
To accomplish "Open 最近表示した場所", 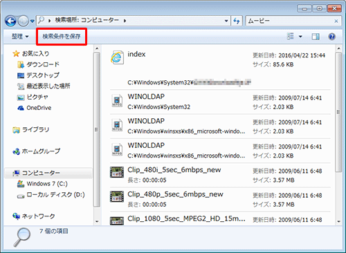I will point(48,86).
